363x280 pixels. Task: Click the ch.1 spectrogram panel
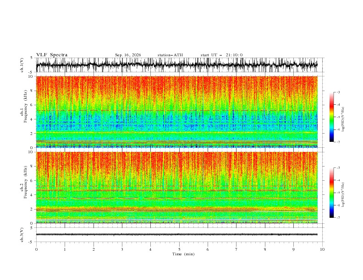click(x=177, y=112)
